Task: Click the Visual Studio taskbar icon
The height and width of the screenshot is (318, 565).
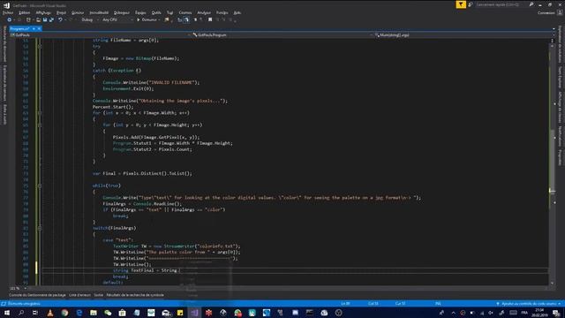Action: tap(194, 313)
